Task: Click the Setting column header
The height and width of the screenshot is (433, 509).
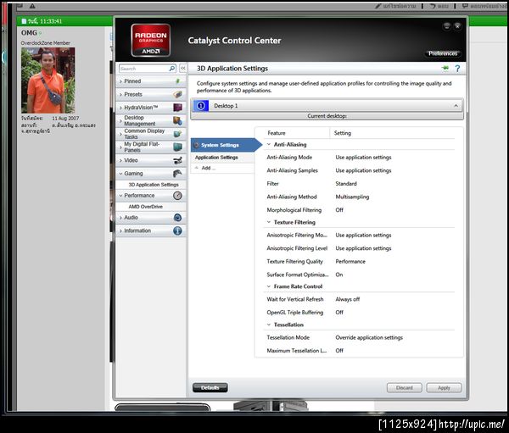Action: click(x=343, y=133)
